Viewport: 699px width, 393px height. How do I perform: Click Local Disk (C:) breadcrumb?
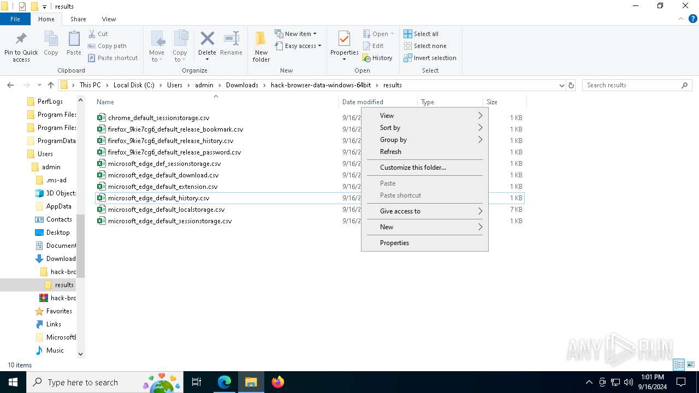[134, 85]
